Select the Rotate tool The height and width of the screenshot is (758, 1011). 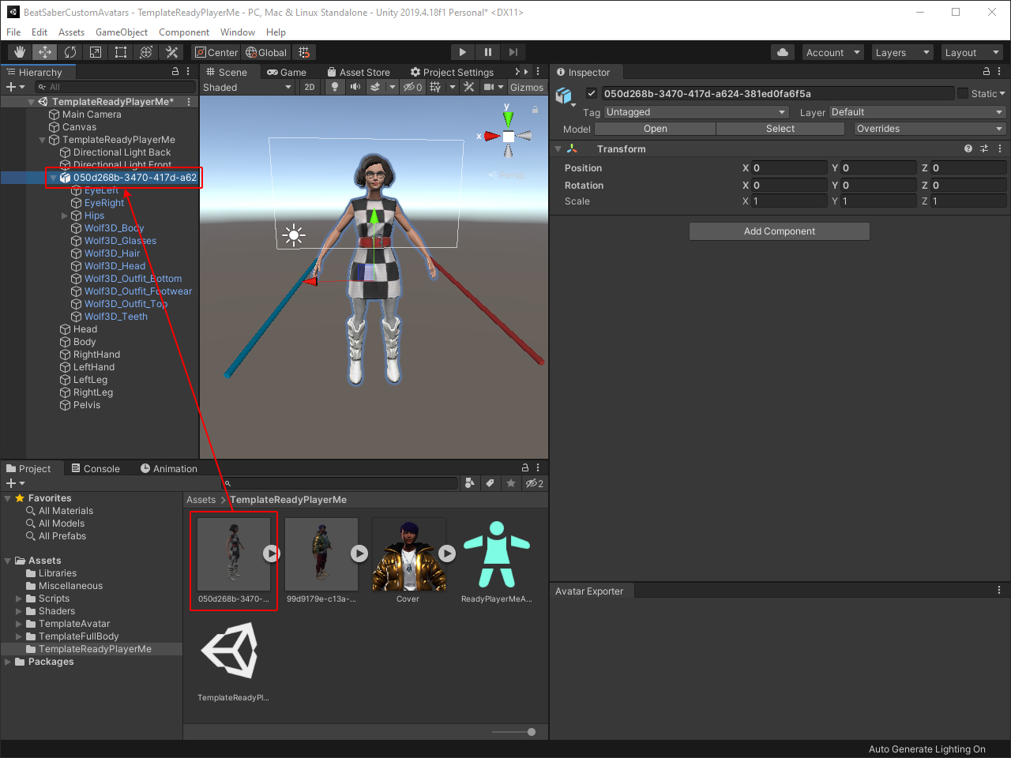pos(70,52)
